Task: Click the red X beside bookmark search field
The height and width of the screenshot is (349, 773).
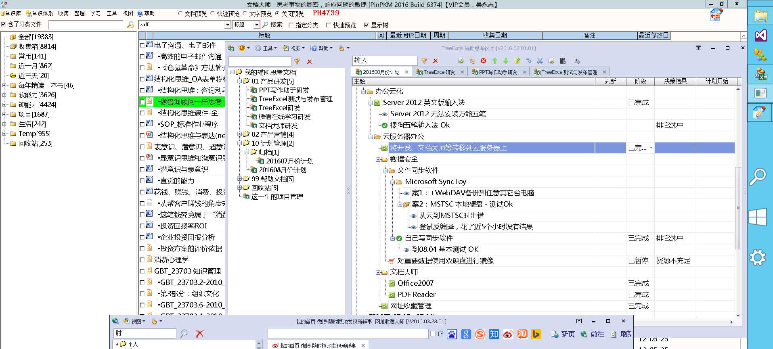Action: pyautogui.click(x=199, y=334)
